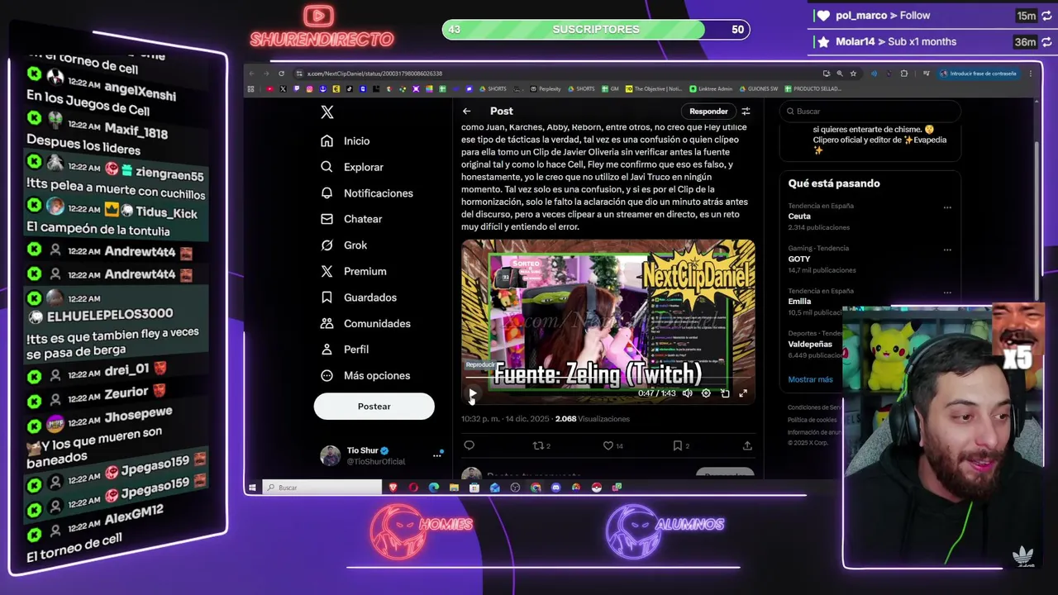Open more options for Emilia trend
This screenshot has height=595, width=1058.
pos(947,292)
